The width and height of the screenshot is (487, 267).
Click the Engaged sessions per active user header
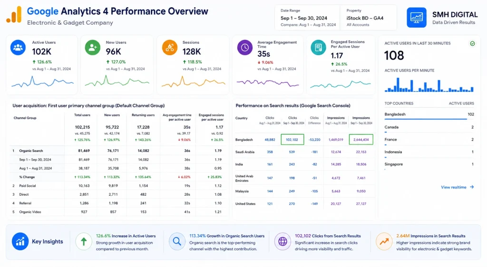(x=211, y=117)
